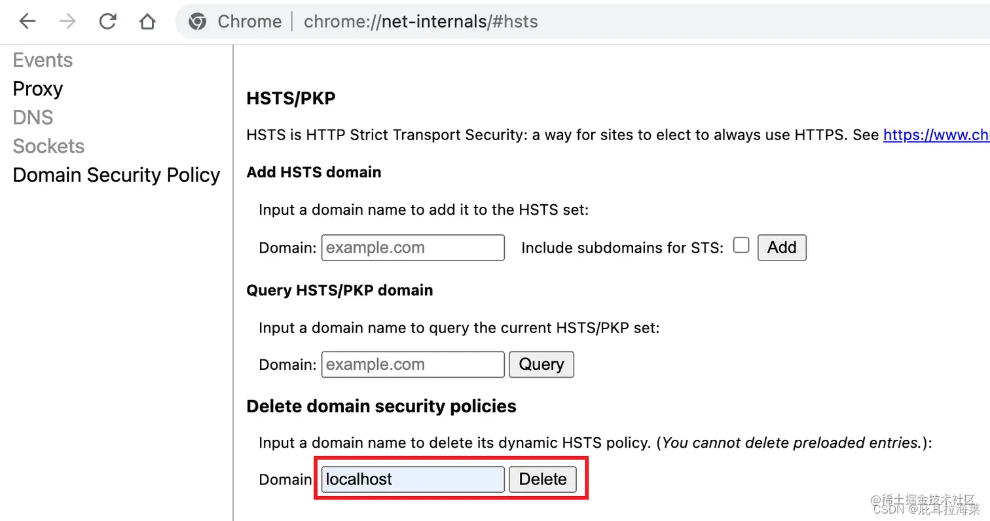
Task: Open the Events section in the sidebar
Action: [x=43, y=60]
